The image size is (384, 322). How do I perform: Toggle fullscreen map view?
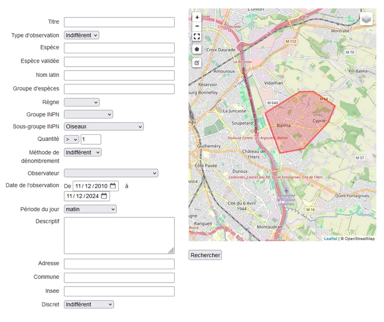tap(197, 36)
